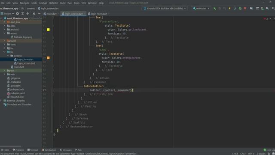Click the CRLF line separator in status bar

coord(243,154)
